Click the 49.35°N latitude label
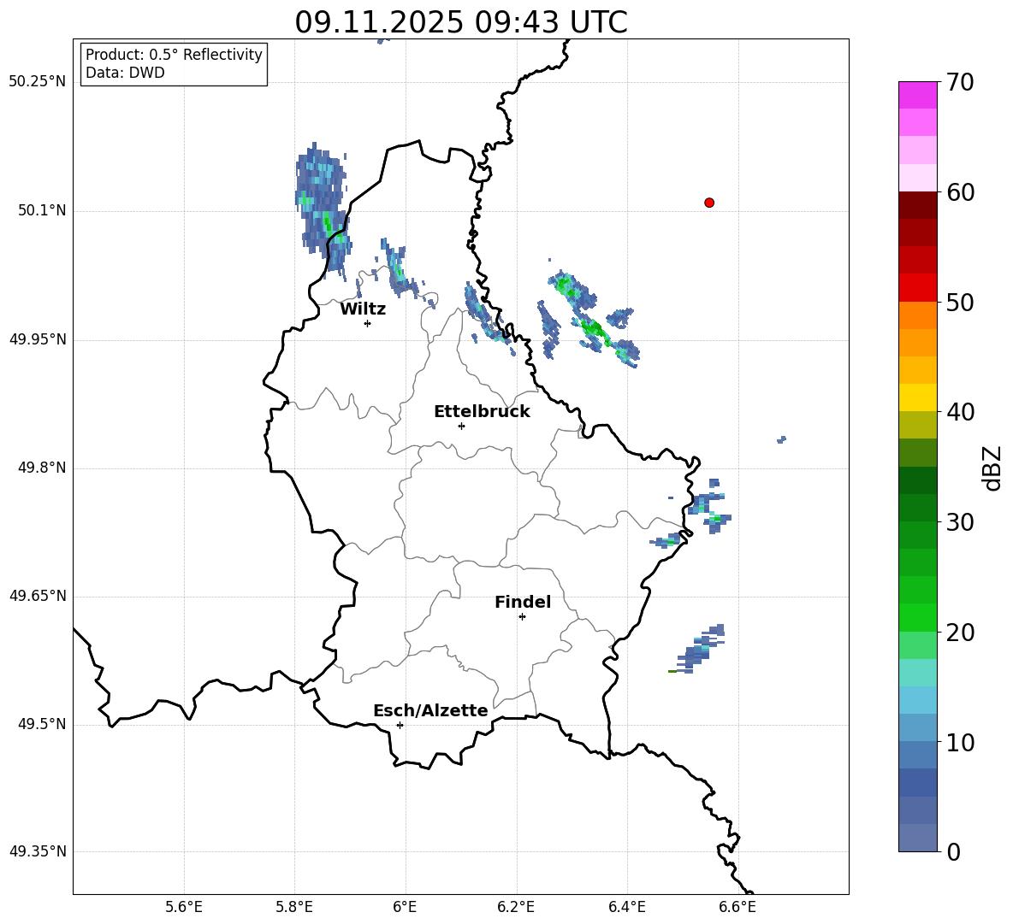This screenshot has height=924, width=1013. coord(38,851)
